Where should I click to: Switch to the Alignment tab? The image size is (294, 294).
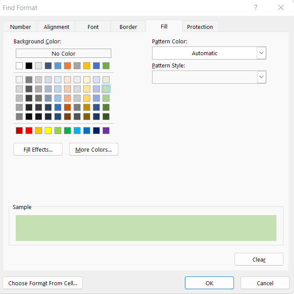(57, 27)
